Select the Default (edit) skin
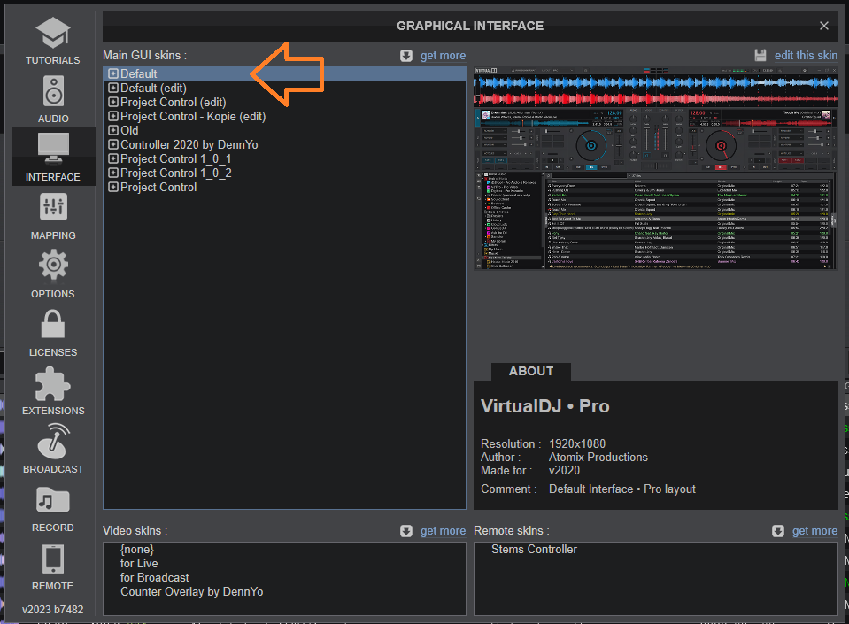The height and width of the screenshot is (624, 849). point(153,88)
